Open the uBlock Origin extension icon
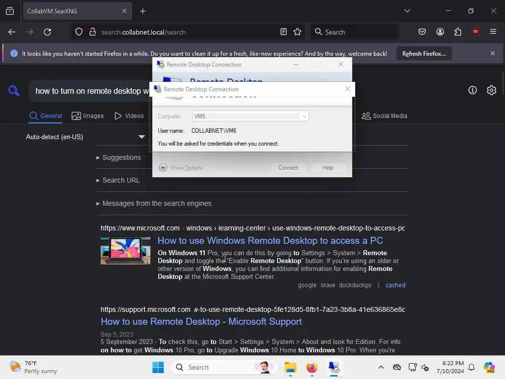 [x=475, y=32]
